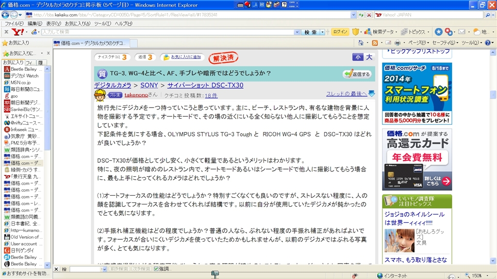This screenshot has height=279, width=497.
Task: Open the mail envelope toolbar icon
Action: [462, 31]
